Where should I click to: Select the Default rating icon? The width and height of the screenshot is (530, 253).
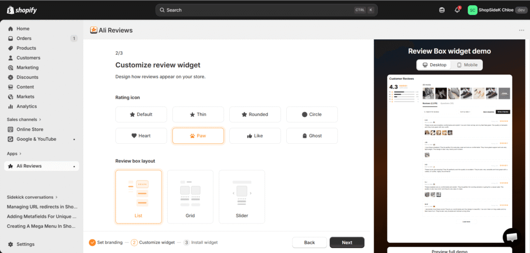tap(141, 114)
